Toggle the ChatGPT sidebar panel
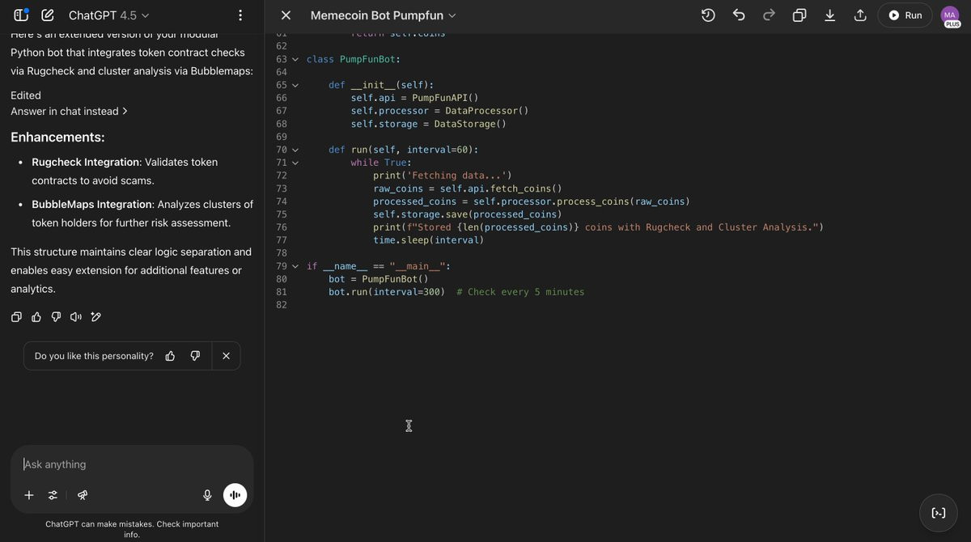This screenshot has width=971, height=542. click(x=21, y=15)
